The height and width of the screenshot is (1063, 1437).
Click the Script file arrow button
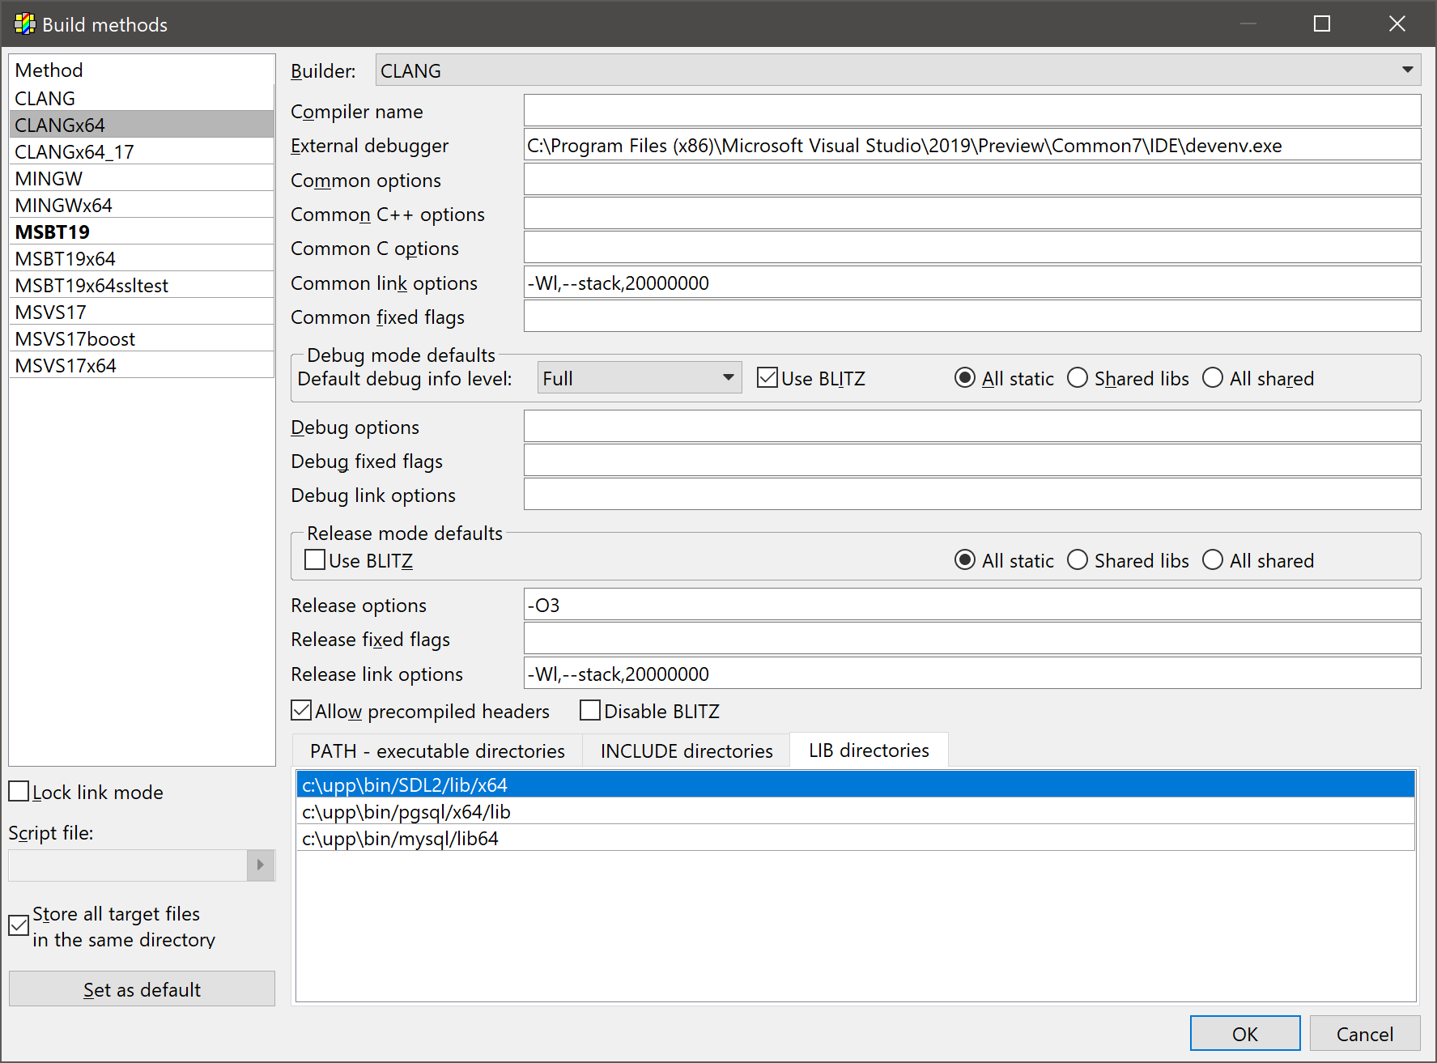click(260, 865)
